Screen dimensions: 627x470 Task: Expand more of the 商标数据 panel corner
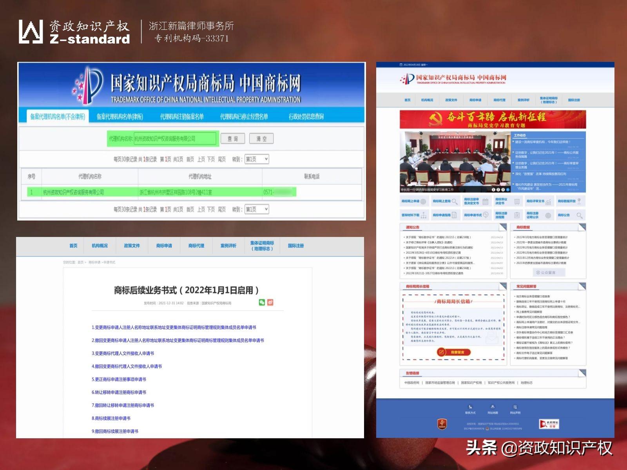pyautogui.click(x=582, y=228)
